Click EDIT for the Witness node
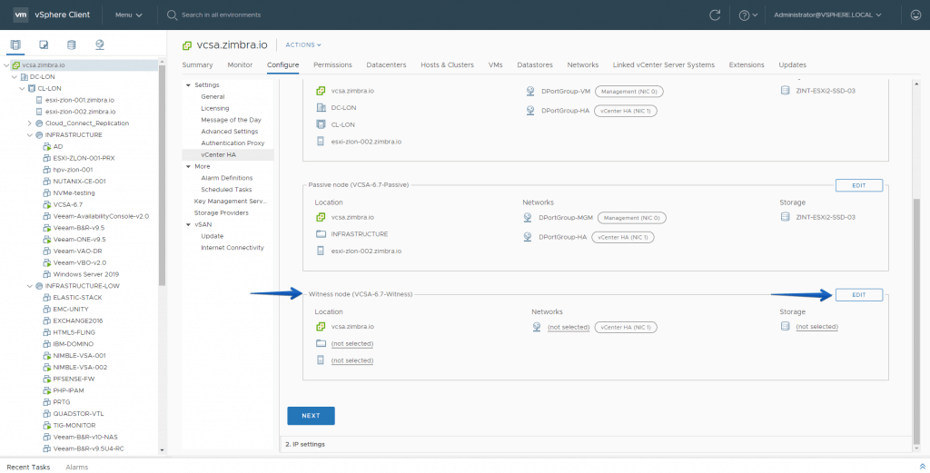Image resolution: width=930 pixels, height=473 pixels. [859, 294]
